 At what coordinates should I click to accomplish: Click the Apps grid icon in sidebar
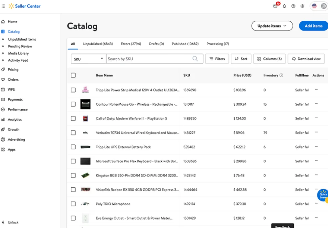[x=3, y=150]
